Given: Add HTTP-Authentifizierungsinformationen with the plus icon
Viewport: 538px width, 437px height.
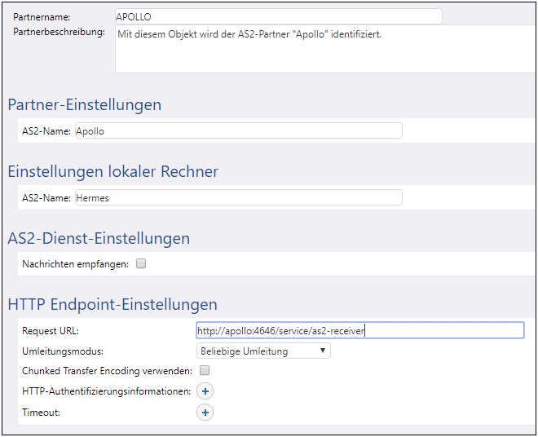Looking at the screenshot, I should (x=205, y=391).
